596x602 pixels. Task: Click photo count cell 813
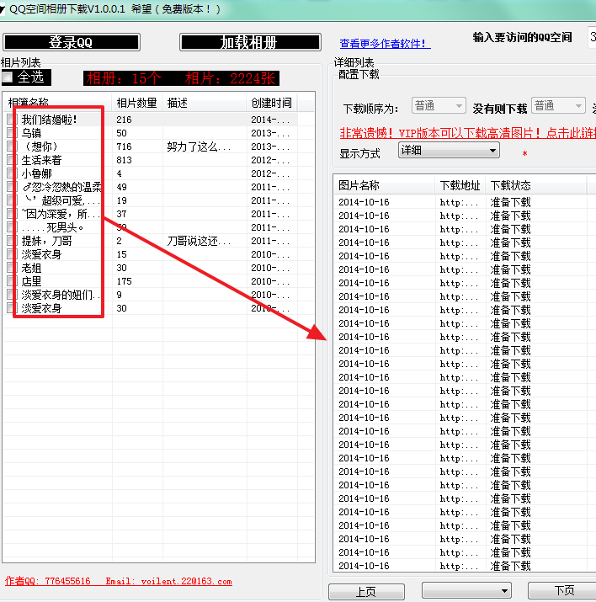(124, 160)
